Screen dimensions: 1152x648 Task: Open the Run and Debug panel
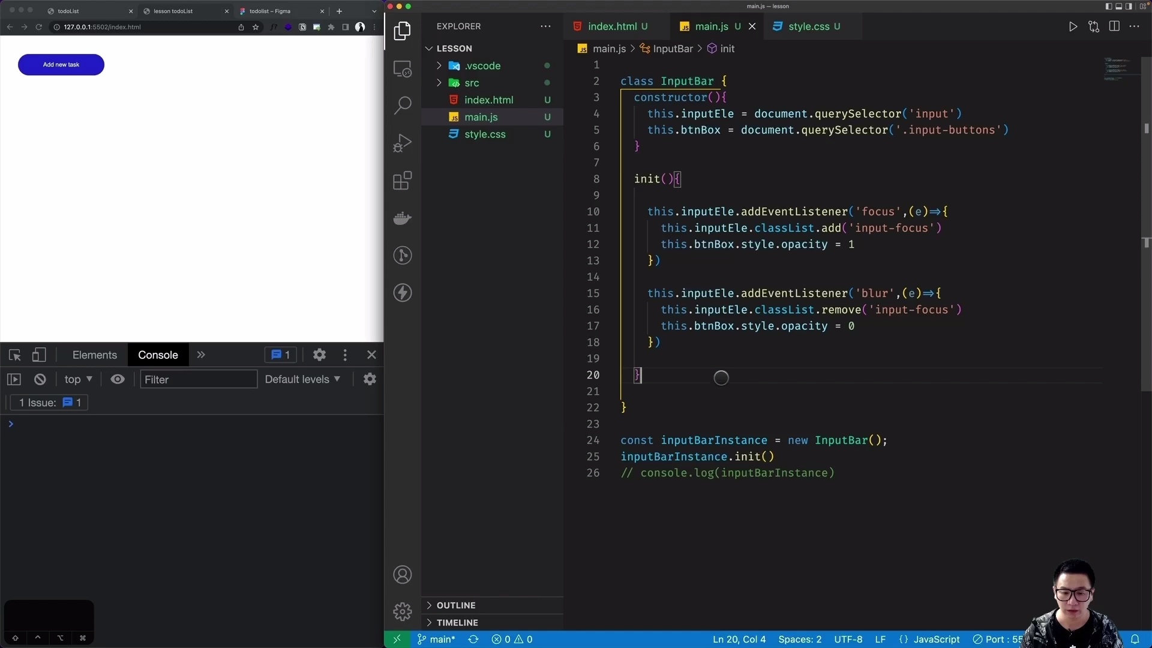[403, 143]
